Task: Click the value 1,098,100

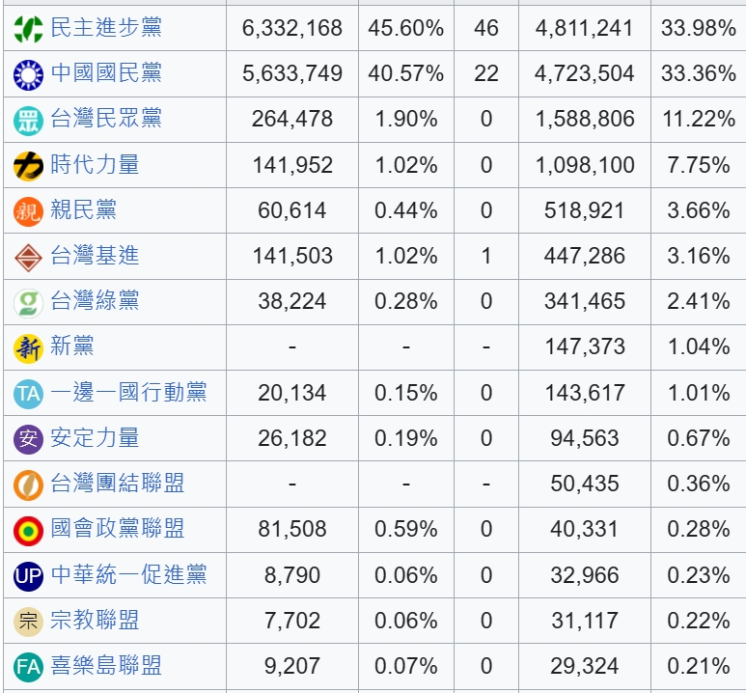Action: (584, 165)
